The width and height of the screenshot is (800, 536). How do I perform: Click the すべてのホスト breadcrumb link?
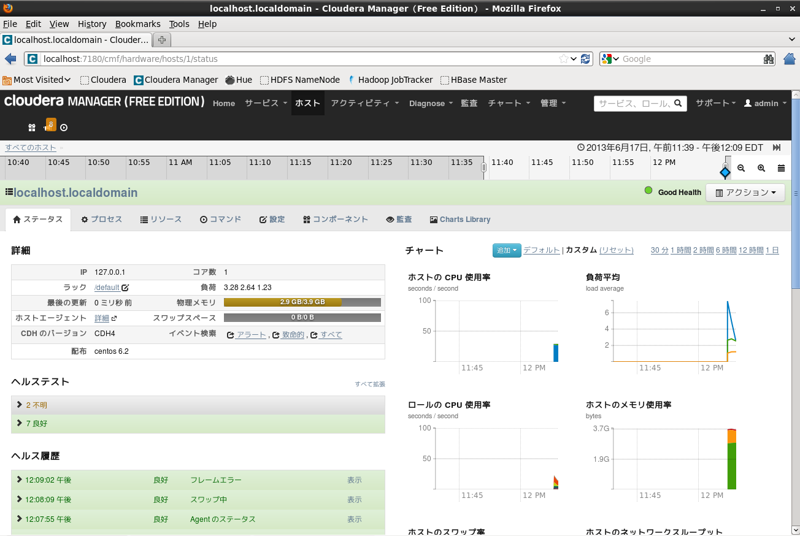click(31, 148)
